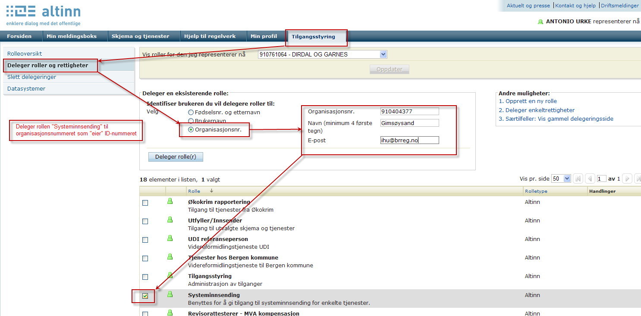Screen dimensions: 641x316
Task: Click Administrasjon av tilganger description
Action: (225, 284)
